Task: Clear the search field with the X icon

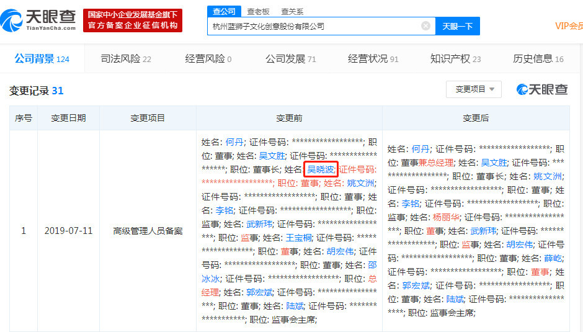Action: point(425,25)
